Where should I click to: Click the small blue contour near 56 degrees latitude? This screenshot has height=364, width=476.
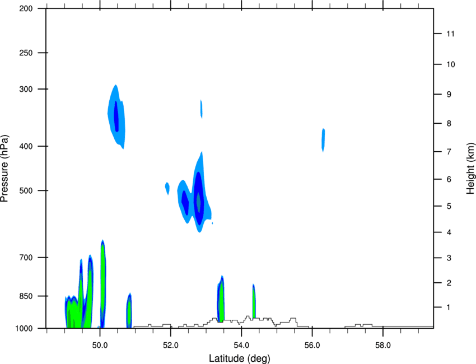pos(323,140)
